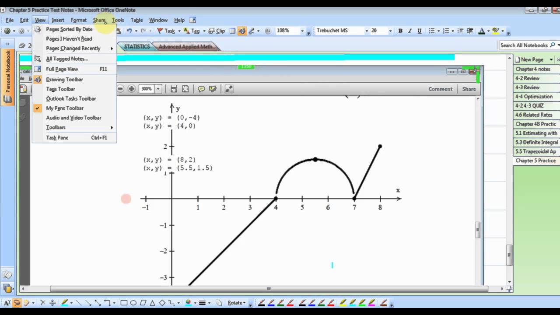Open the Insert menu
The image size is (560, 315).
[58, 20]
